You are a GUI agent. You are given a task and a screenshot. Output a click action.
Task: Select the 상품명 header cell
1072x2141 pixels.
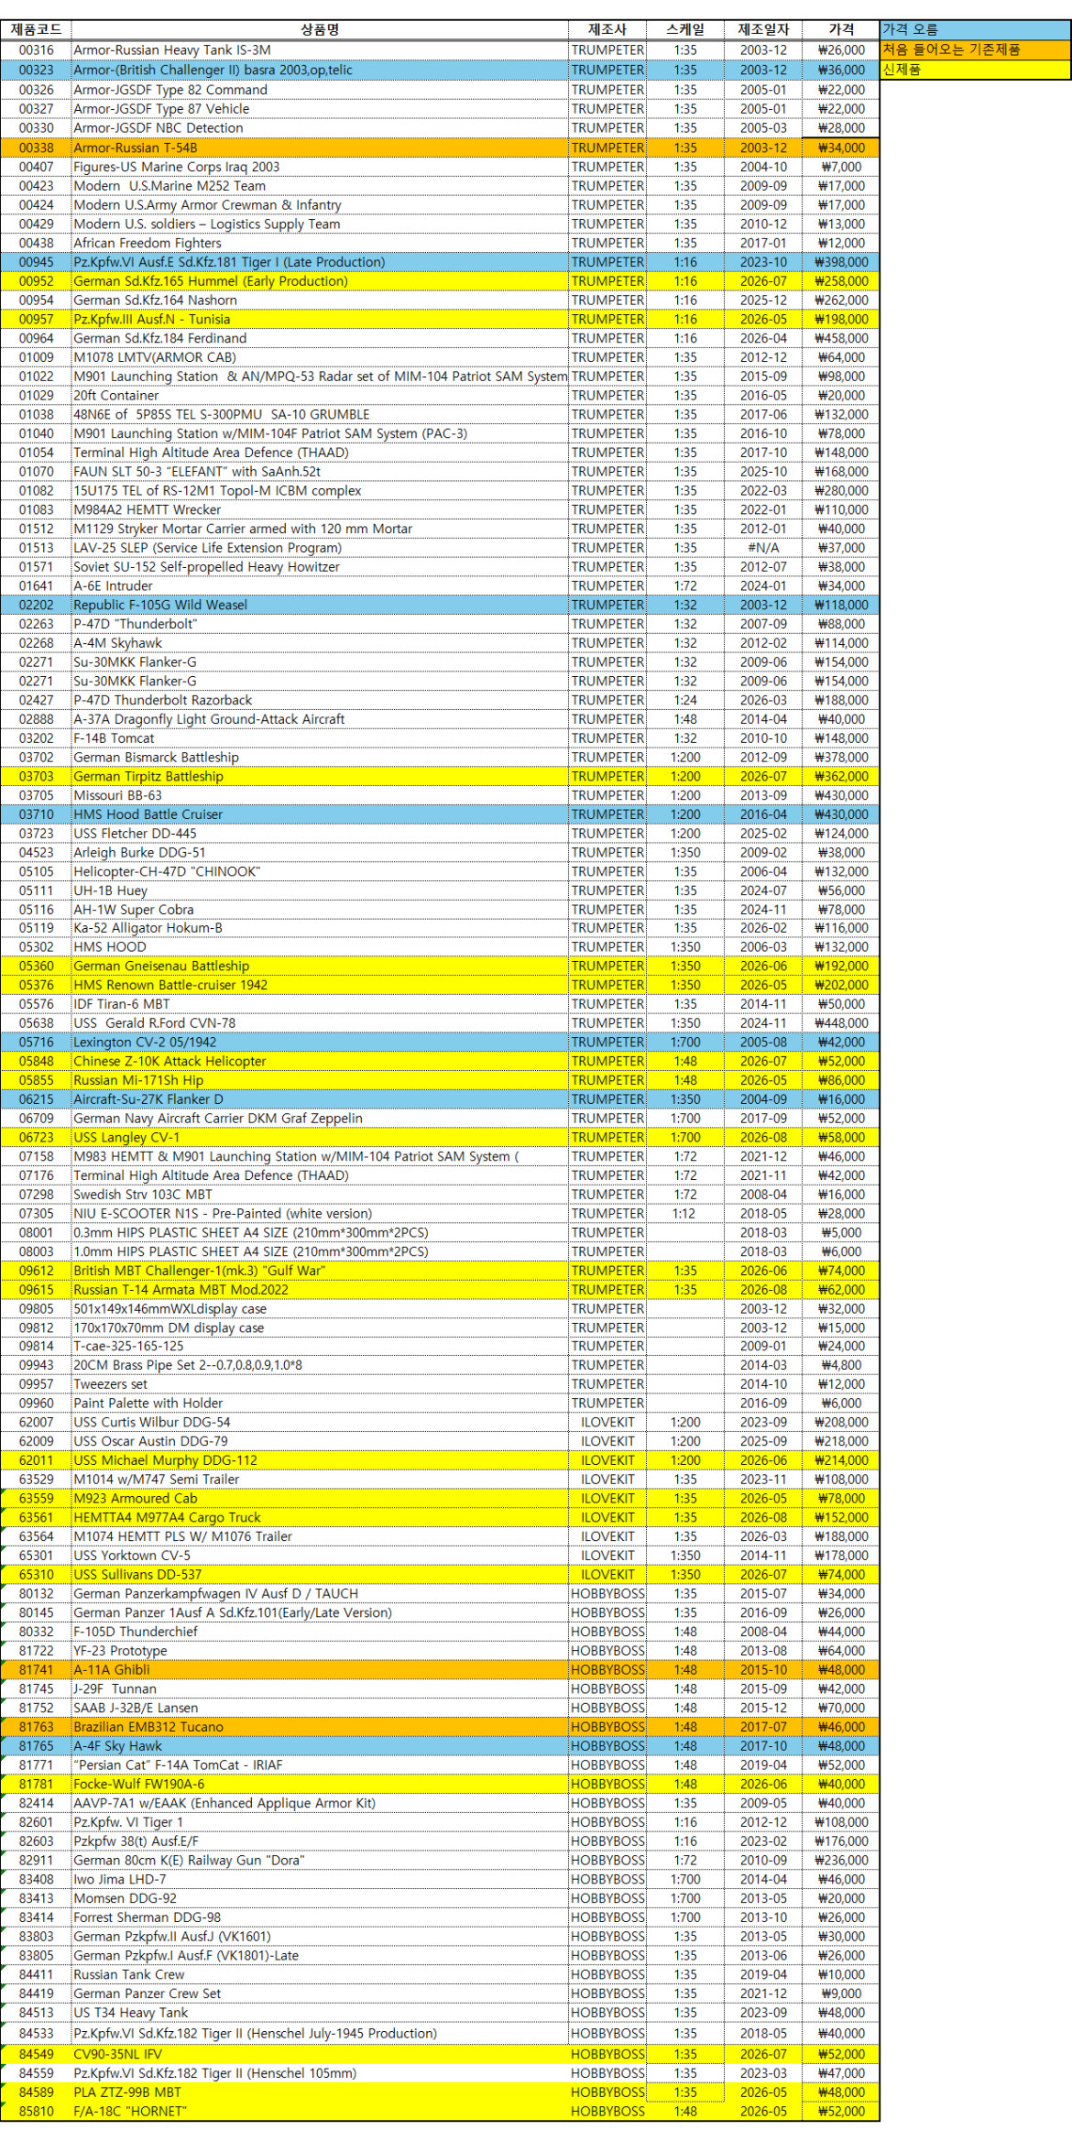click(320, 30)
